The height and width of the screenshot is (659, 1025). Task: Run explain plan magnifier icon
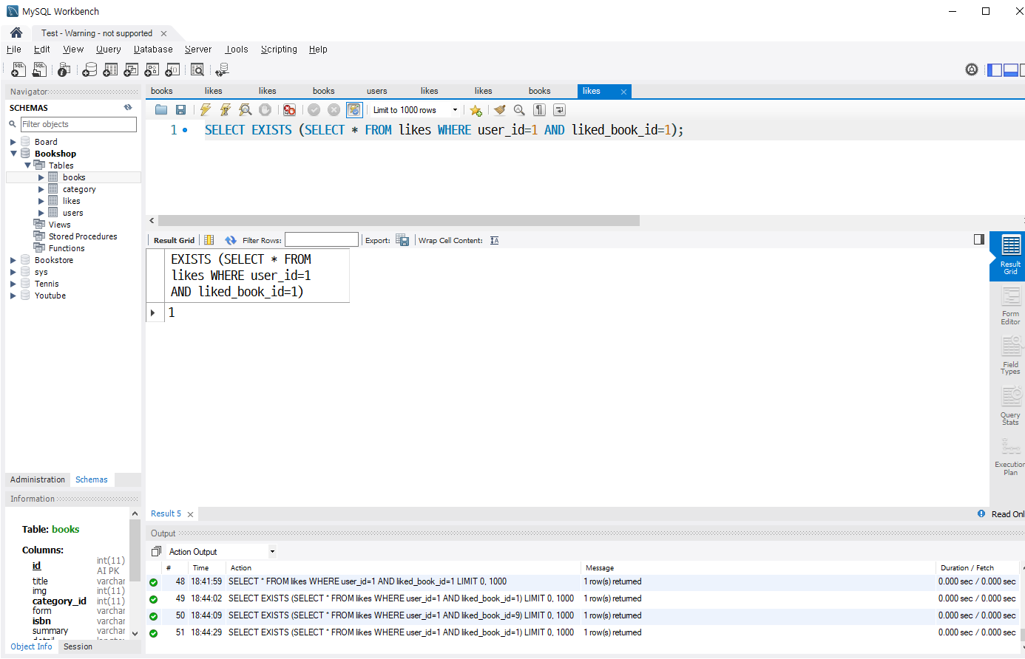246,110
